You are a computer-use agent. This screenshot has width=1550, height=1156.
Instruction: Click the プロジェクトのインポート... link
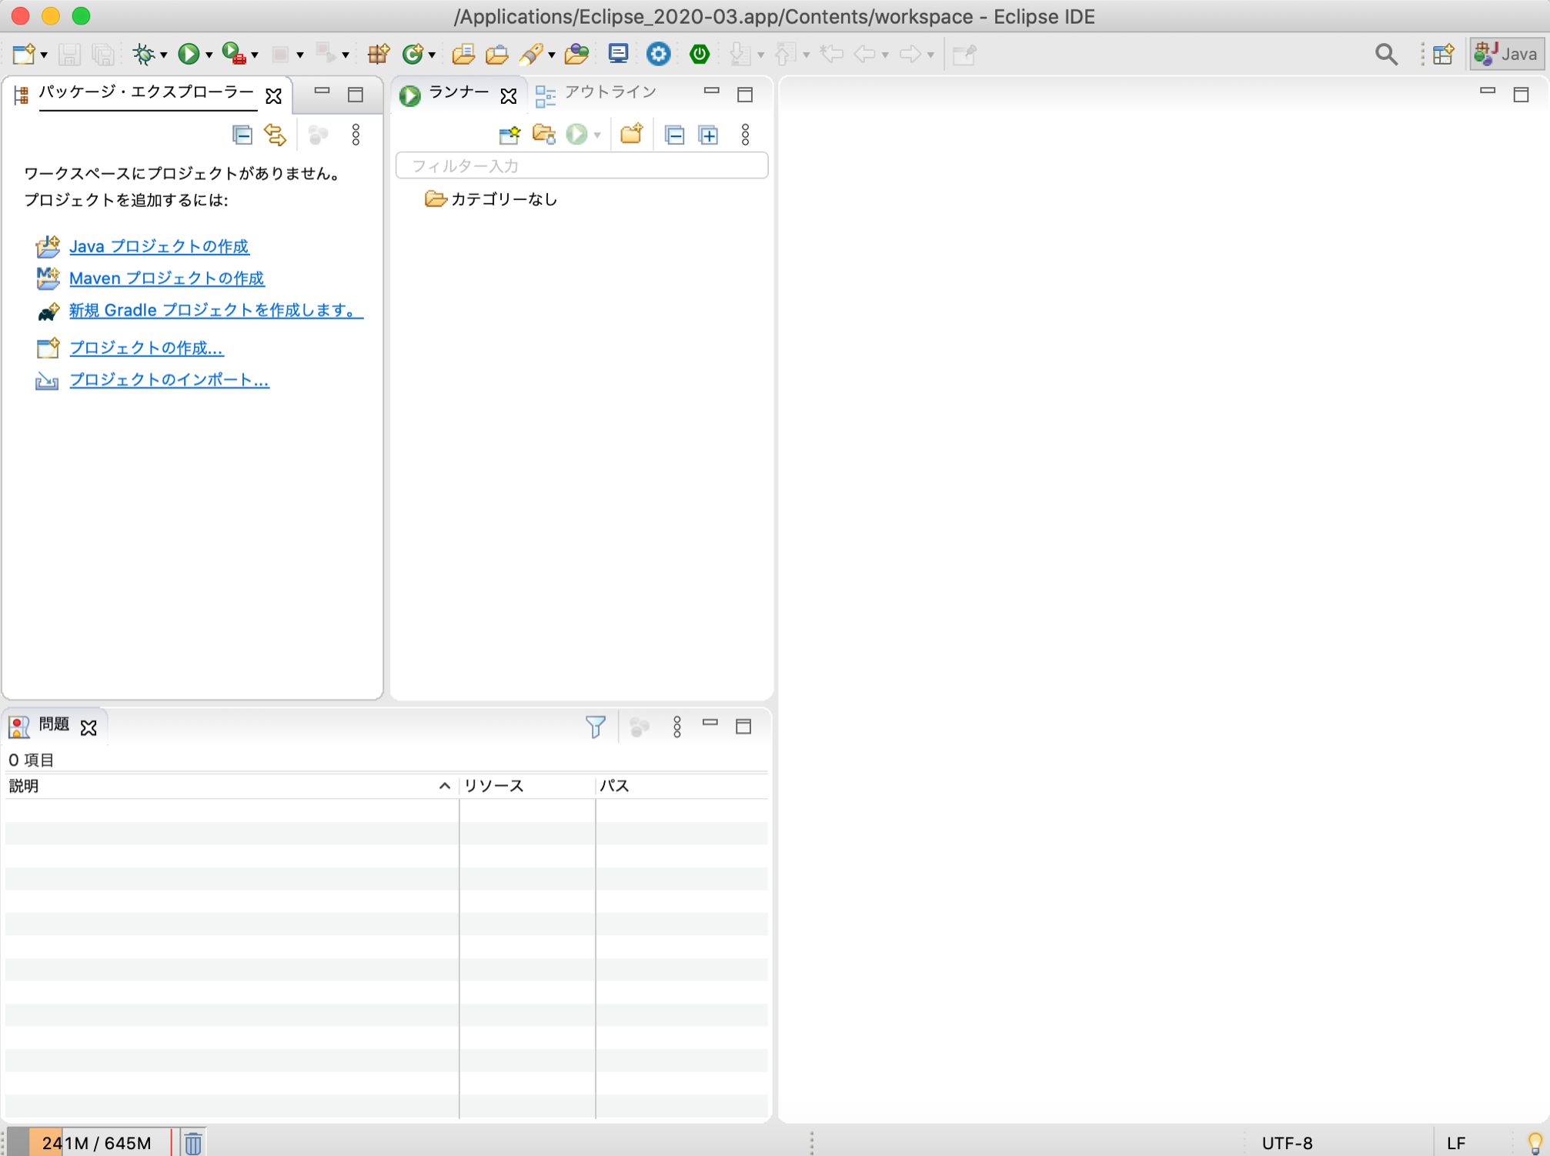(169, 380)
